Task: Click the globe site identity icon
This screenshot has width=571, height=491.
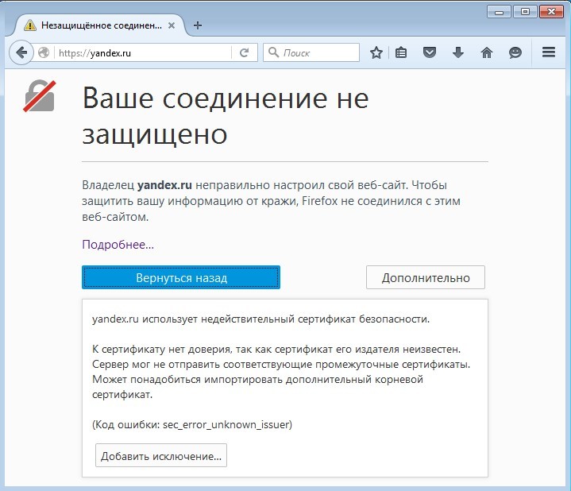Action: coord(44,52)
